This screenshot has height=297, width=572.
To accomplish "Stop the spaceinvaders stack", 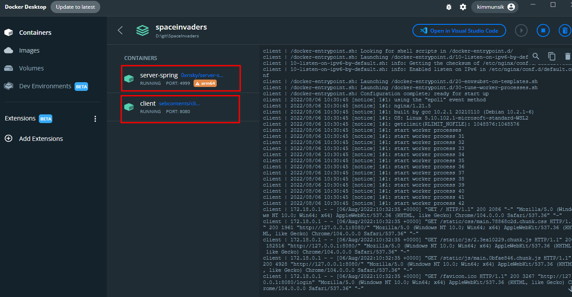I will coord(543,30).
